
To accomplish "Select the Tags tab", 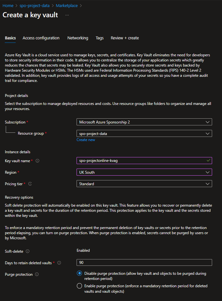I will pos(100,38).
